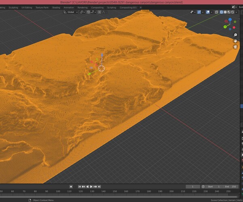Open the Sculpting workspace tab
The image size is (243, 202).
[x=13, y=7]
